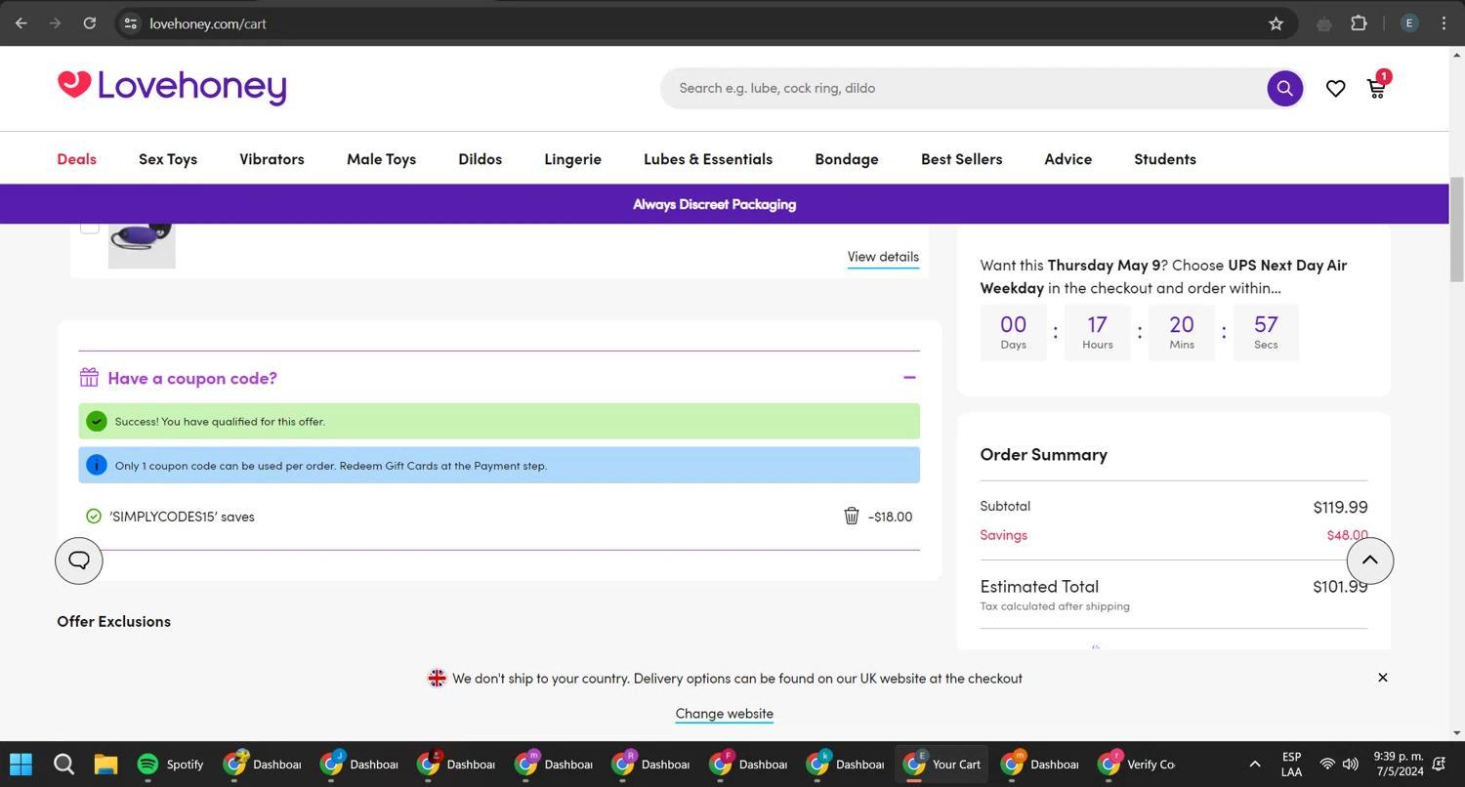Open the taskbar clock and date
Image resolution: width=1465 pixels, height=787 pixels.
click(x=1398, y=764)
